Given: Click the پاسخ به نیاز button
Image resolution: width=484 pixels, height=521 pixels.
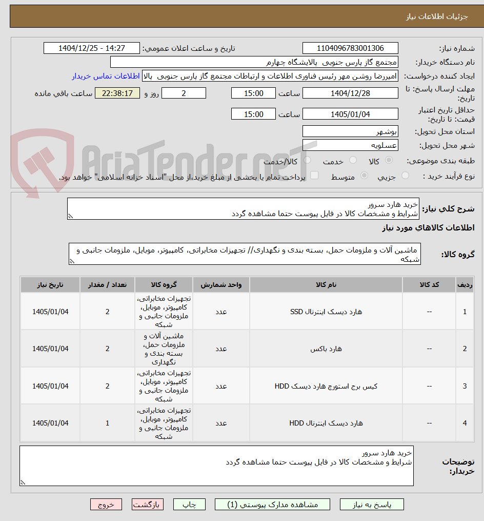Looking at the screenshot, I should (372, 505).
